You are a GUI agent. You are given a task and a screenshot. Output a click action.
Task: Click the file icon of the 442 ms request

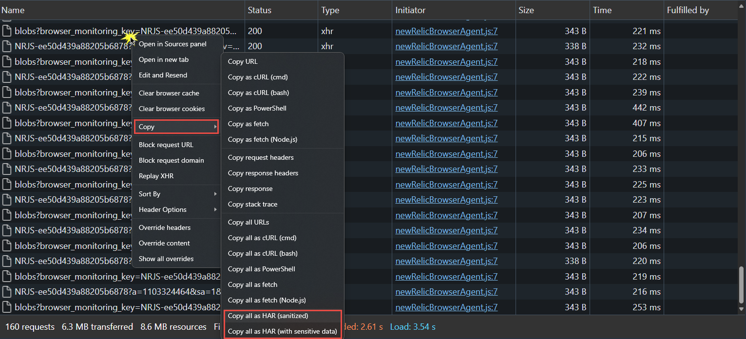[6, 108]
